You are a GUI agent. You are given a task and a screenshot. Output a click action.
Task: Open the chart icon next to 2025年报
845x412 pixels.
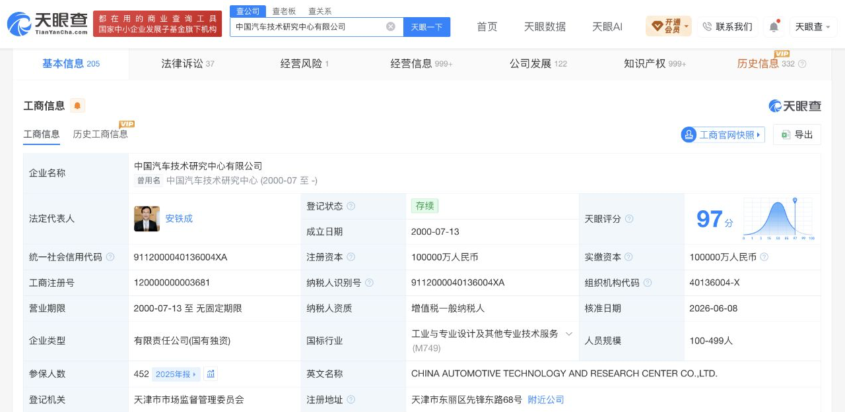tap(211, 374)
